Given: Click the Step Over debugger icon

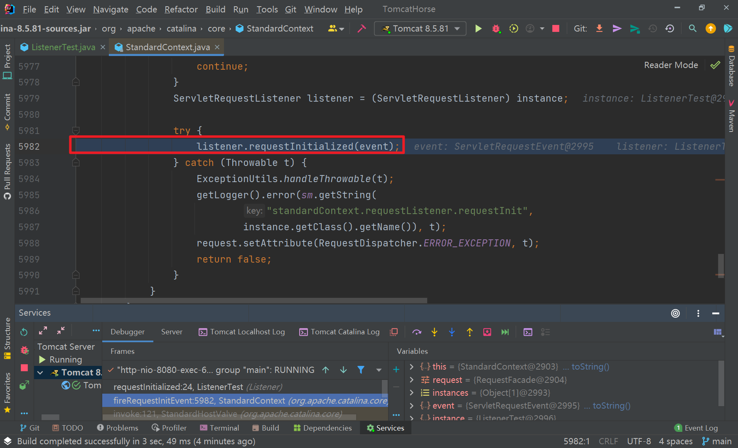Looking at the screenshot, I should click(x=417, y=332).
